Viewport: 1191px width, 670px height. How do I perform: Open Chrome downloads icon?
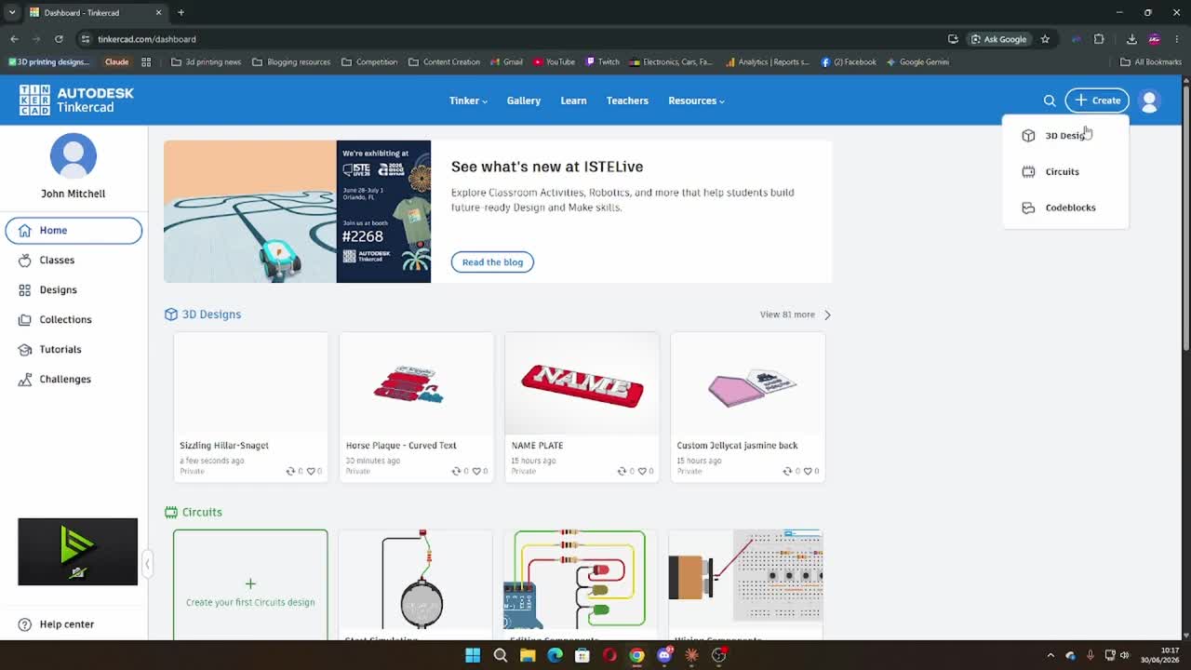[1131, 39]
